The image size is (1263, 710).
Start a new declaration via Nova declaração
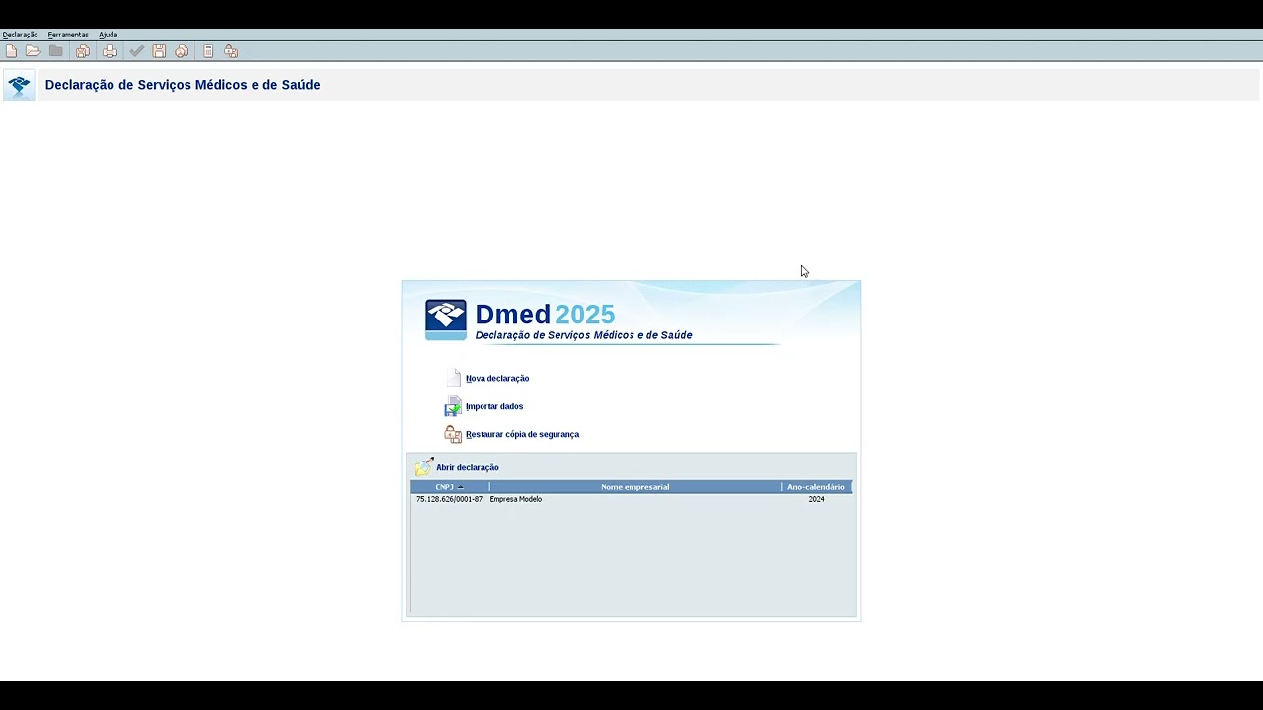(497, 378)
